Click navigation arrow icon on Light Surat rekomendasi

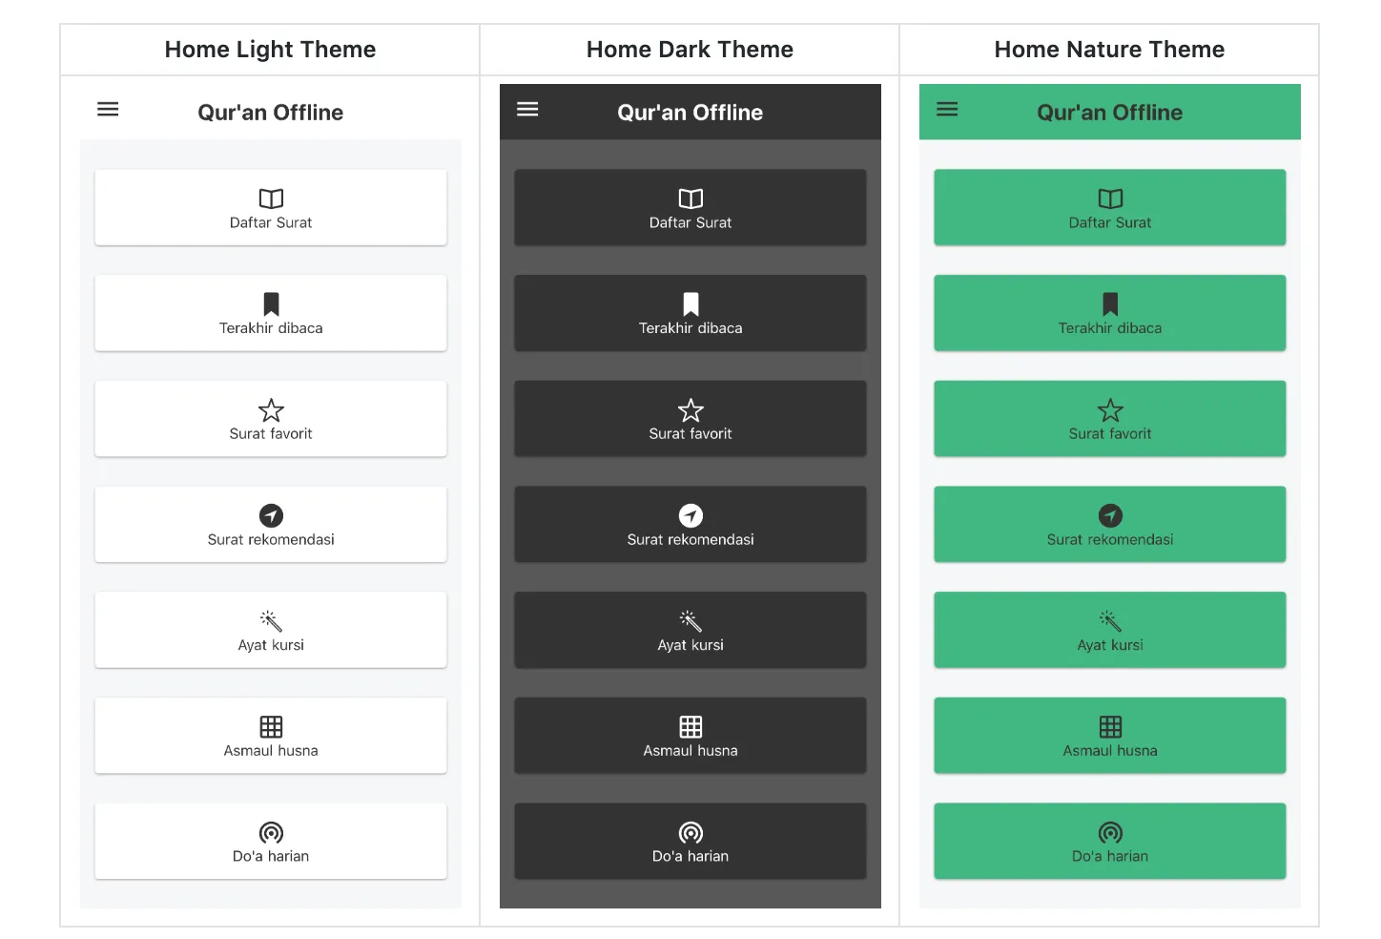pos(271,515)
